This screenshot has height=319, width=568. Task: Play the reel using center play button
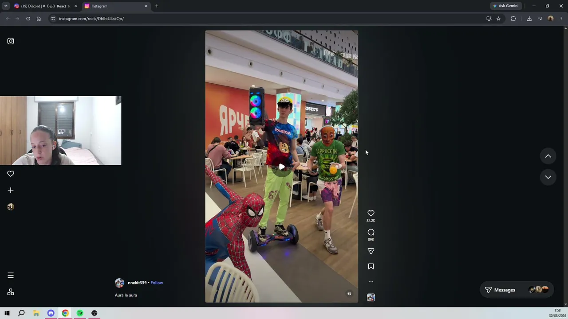281,167
